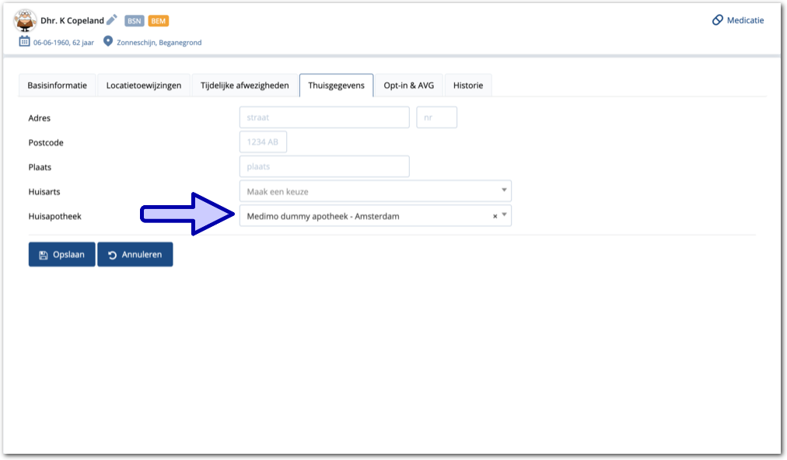The width and height of the screenshot is (787, 460).
Task: Switch to the Basisinformatie tab
Action: coord(57,85)
